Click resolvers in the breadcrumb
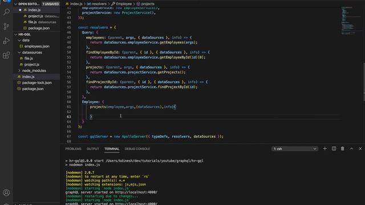The width and height of the screenshot is (365, 205). point(99,4)
